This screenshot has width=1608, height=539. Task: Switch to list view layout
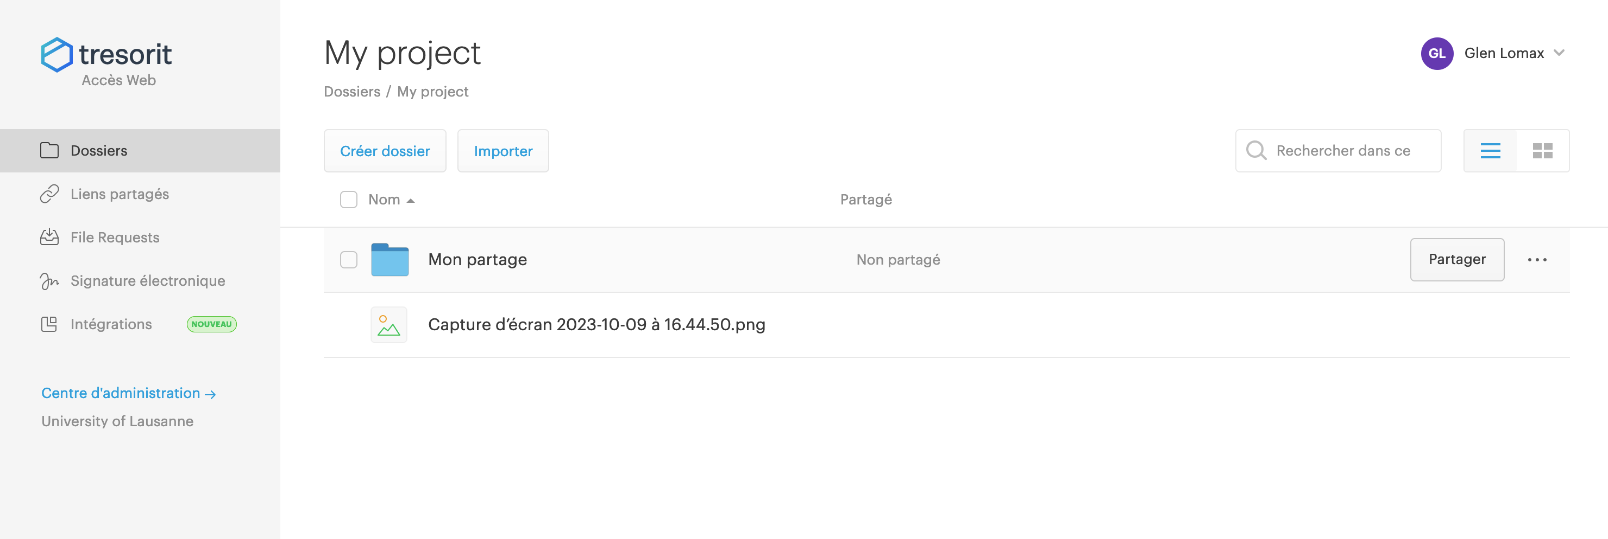click(1490, 151)
